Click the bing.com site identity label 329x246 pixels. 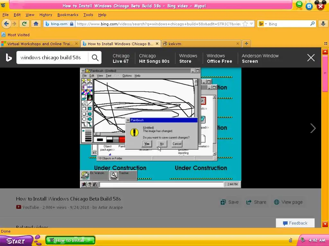pyautogui.click(x=59, y=24)
